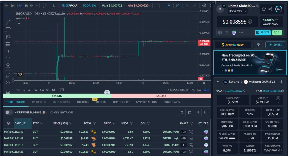The height and width of the screenshot is (156, 288).
Task: Switch to the Snipers tab
Action: (x=100, y=102)
